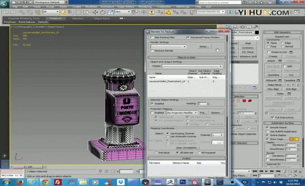This screenshot has width=305, height=186.
Task: Select Polygon sub-object level icon
Action: (x=244, y=101)
